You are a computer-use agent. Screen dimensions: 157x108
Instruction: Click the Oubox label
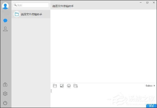(149, 86)
